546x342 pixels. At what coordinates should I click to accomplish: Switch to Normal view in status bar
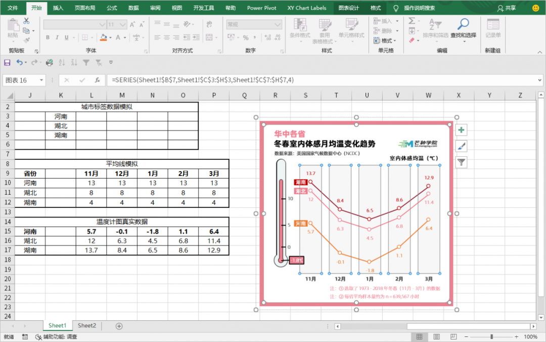tap(419, 337)
